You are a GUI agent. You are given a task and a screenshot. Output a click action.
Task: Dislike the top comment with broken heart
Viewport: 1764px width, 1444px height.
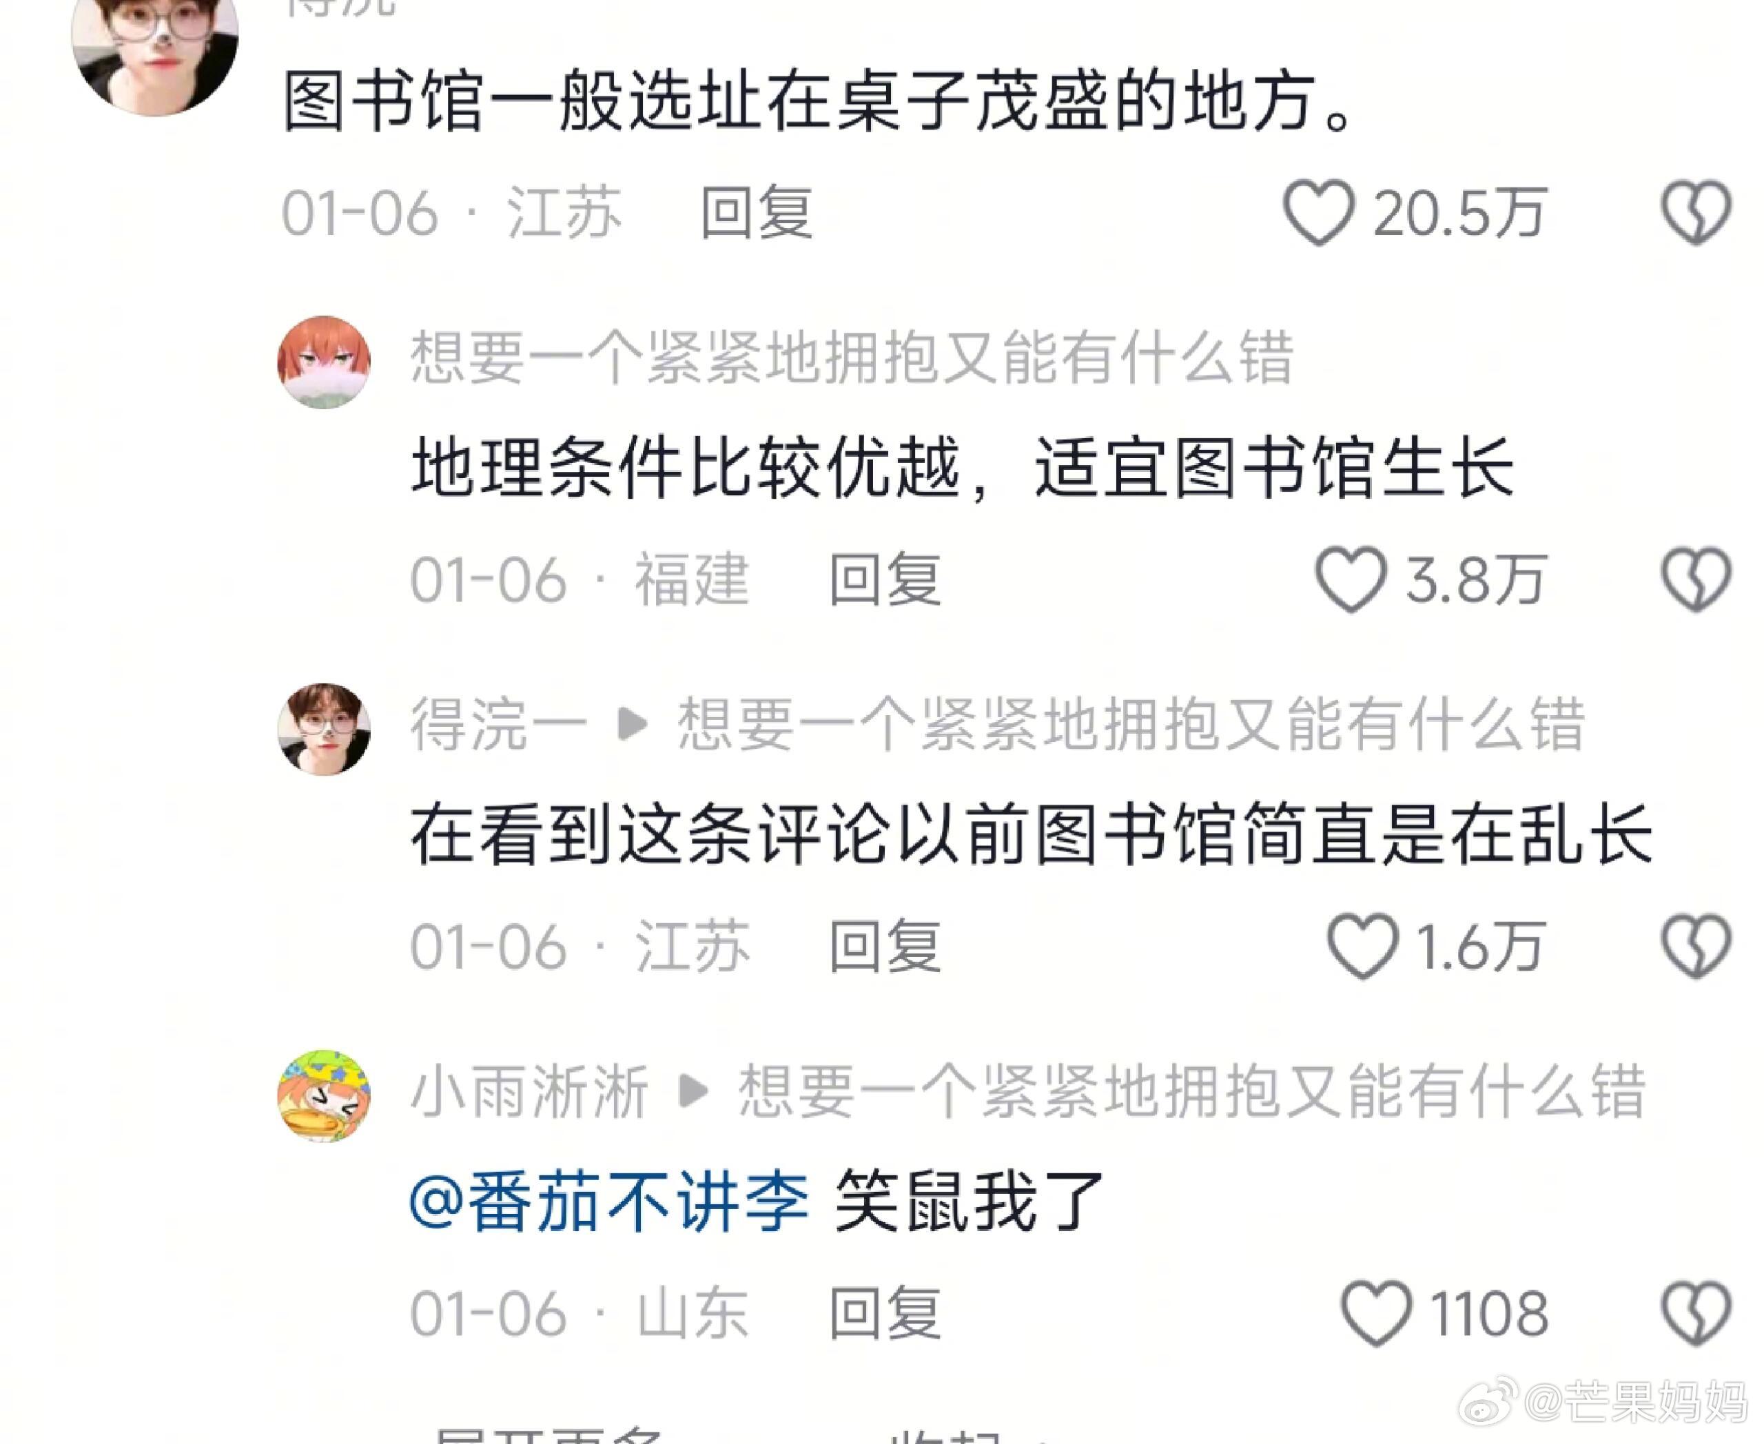pos(1696,213)
